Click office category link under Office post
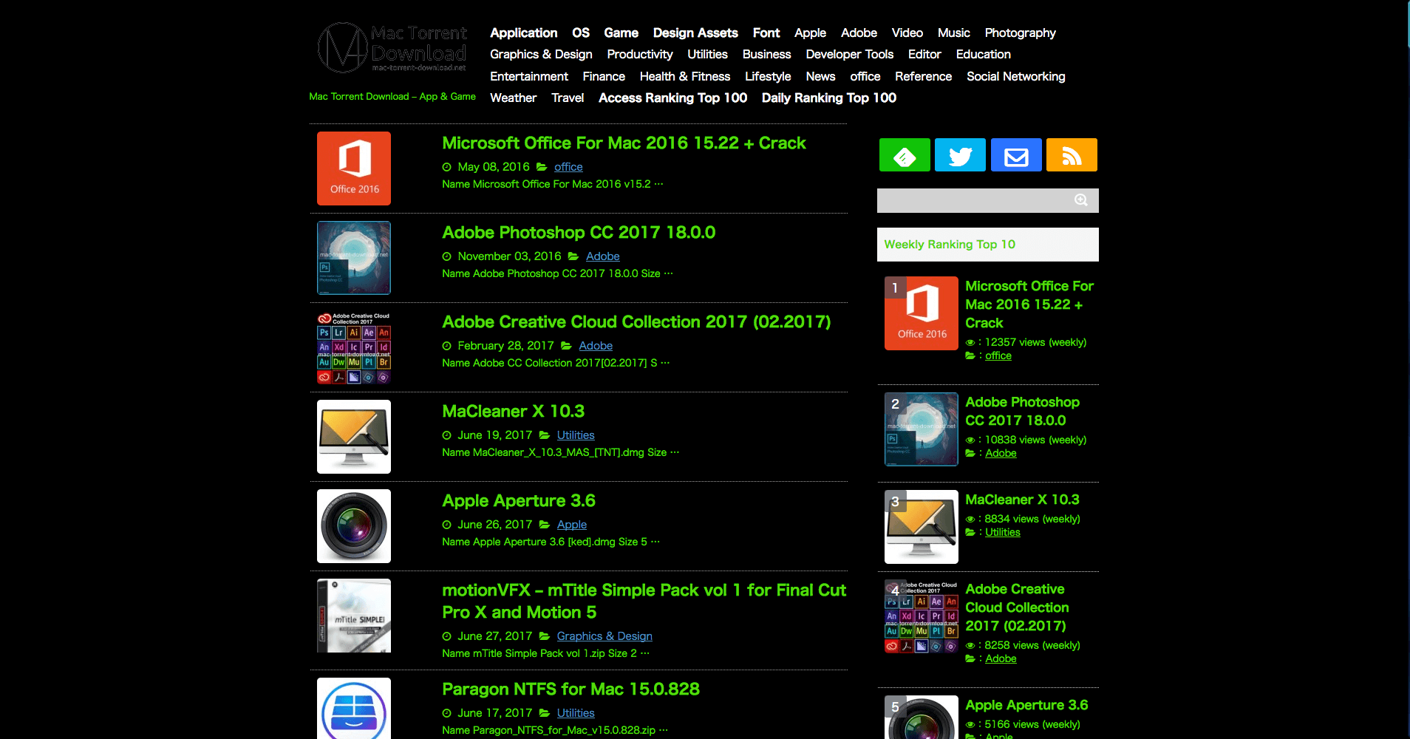 pos(568,167)
